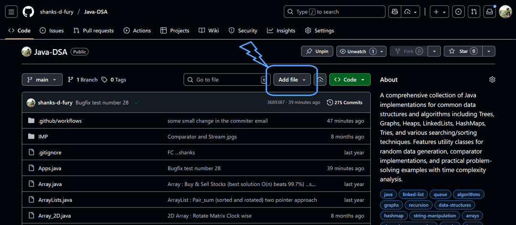The width and height of the screenshot is (516, 225).
Task: Click the commit status green checkmark
Action: (137, 102)
